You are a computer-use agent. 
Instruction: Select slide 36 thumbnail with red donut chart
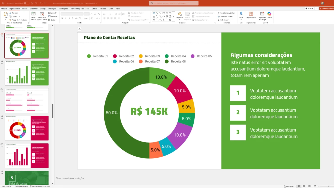(x=27, y=128)
